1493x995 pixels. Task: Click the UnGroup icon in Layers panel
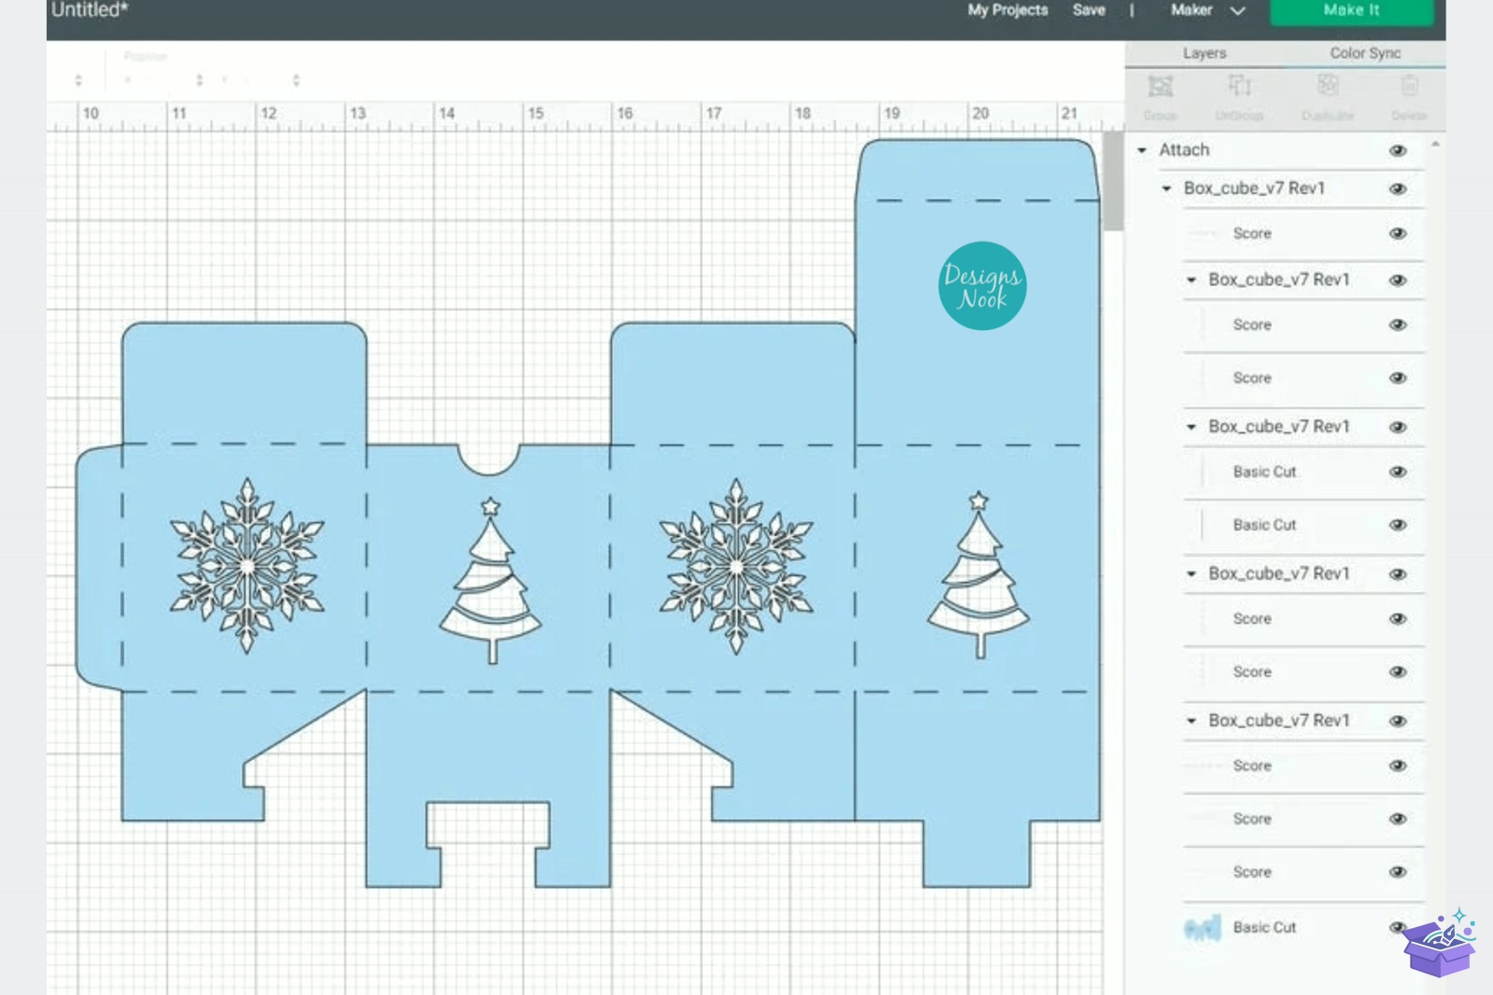click(1239, 87)
